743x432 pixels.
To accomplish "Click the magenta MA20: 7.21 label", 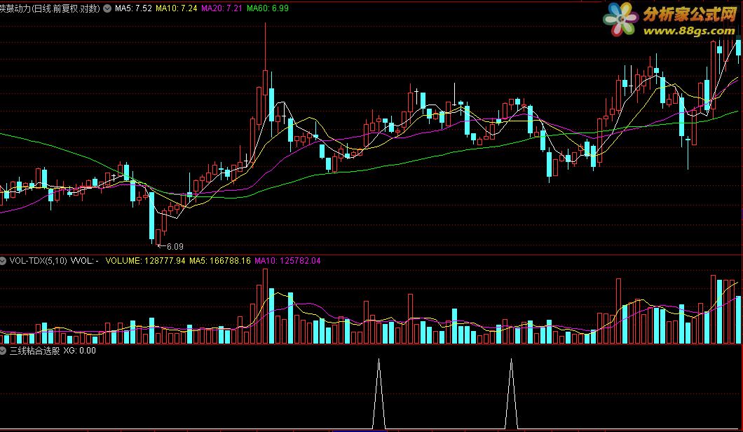I will [x=221, y=8].
